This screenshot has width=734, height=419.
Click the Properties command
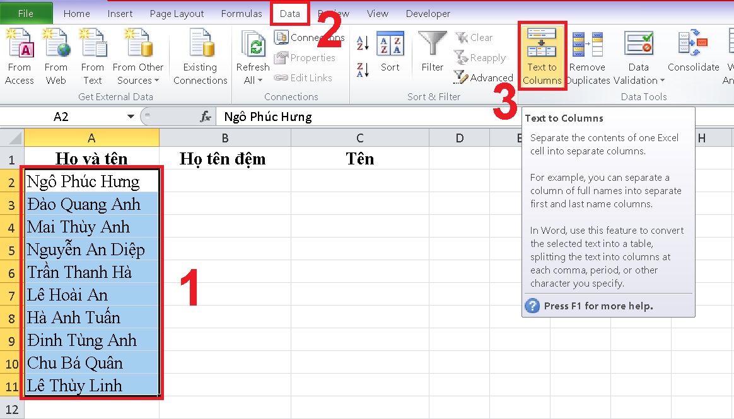click(x=305, y=57)
